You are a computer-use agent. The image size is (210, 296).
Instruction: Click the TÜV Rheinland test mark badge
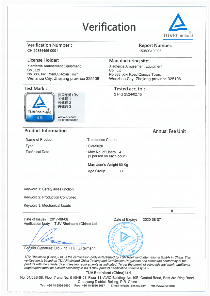tap(40, 107)
